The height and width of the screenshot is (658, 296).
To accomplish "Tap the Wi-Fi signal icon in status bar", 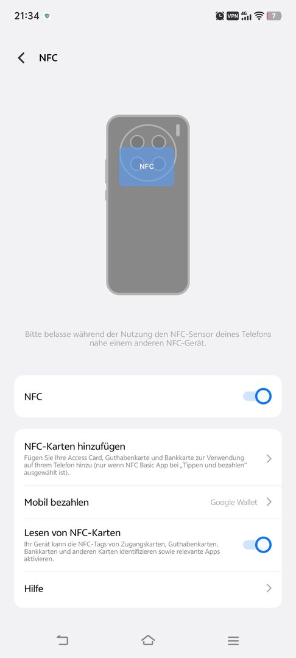I will (259, 16).
